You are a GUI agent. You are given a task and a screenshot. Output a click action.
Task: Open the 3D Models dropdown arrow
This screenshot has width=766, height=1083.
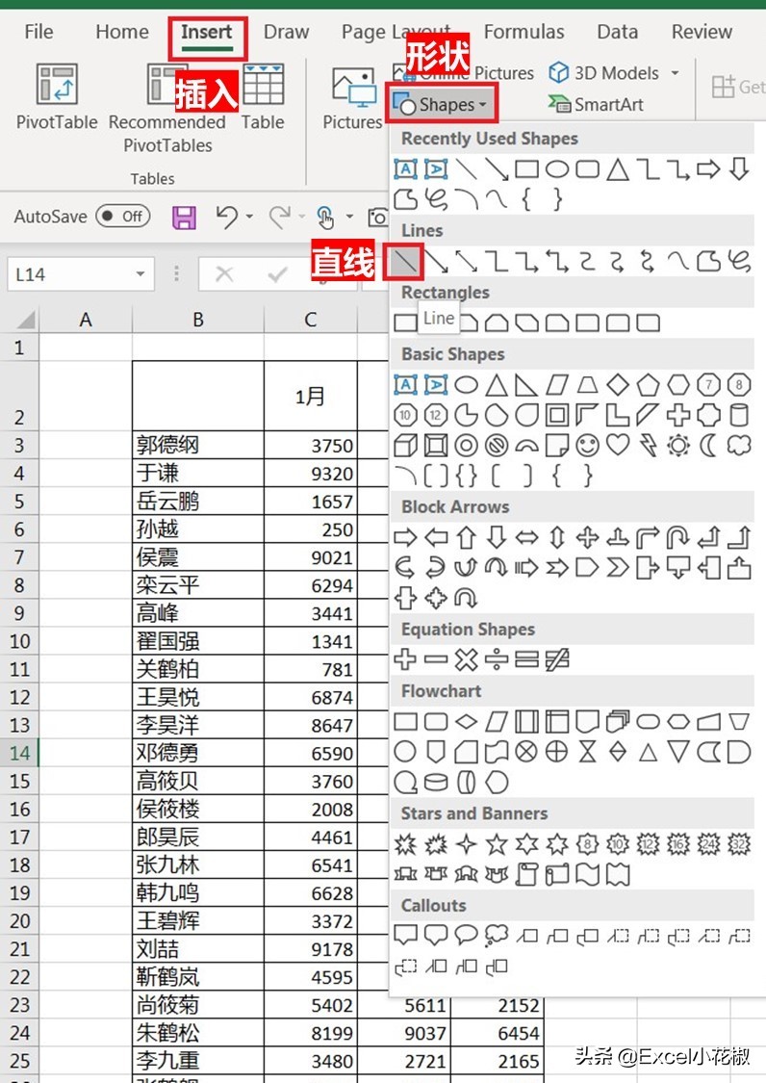coord(676,72)
